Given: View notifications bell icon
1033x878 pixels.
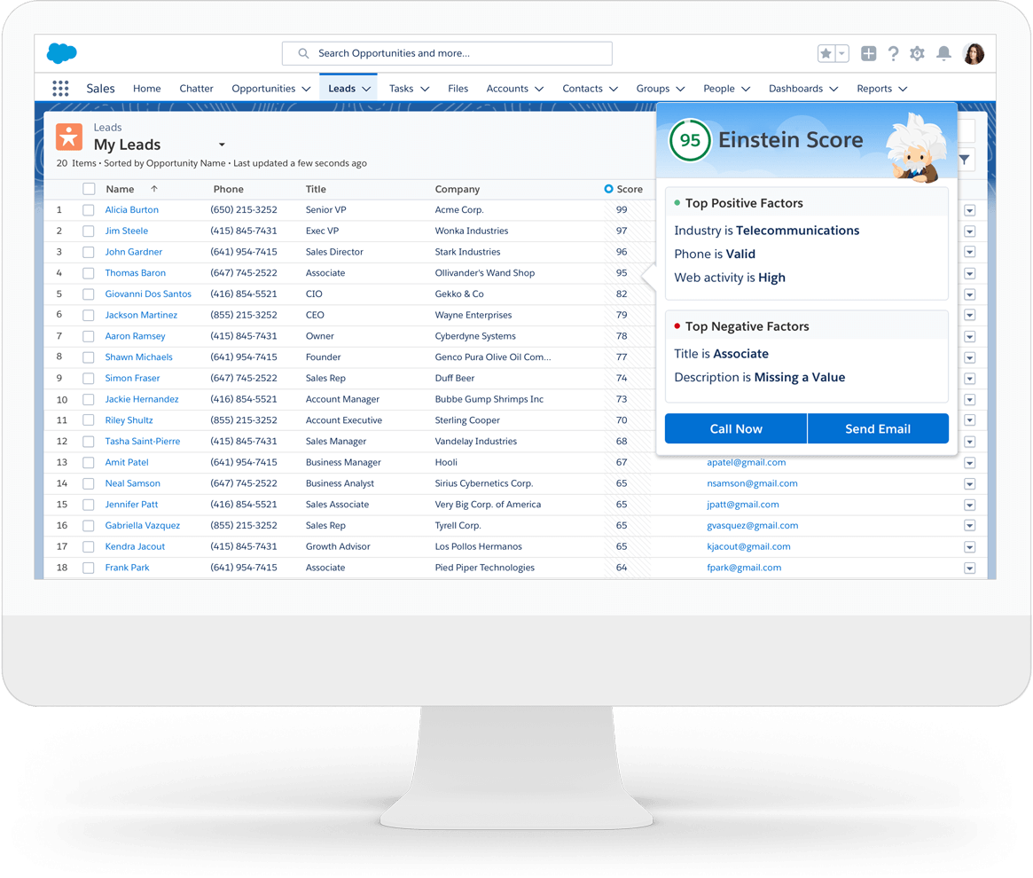Looking at the screenshot, I should pyautogui.click(x=944, y=54).
